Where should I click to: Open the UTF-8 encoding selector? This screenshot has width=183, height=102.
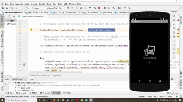click(x=163, y=97)
